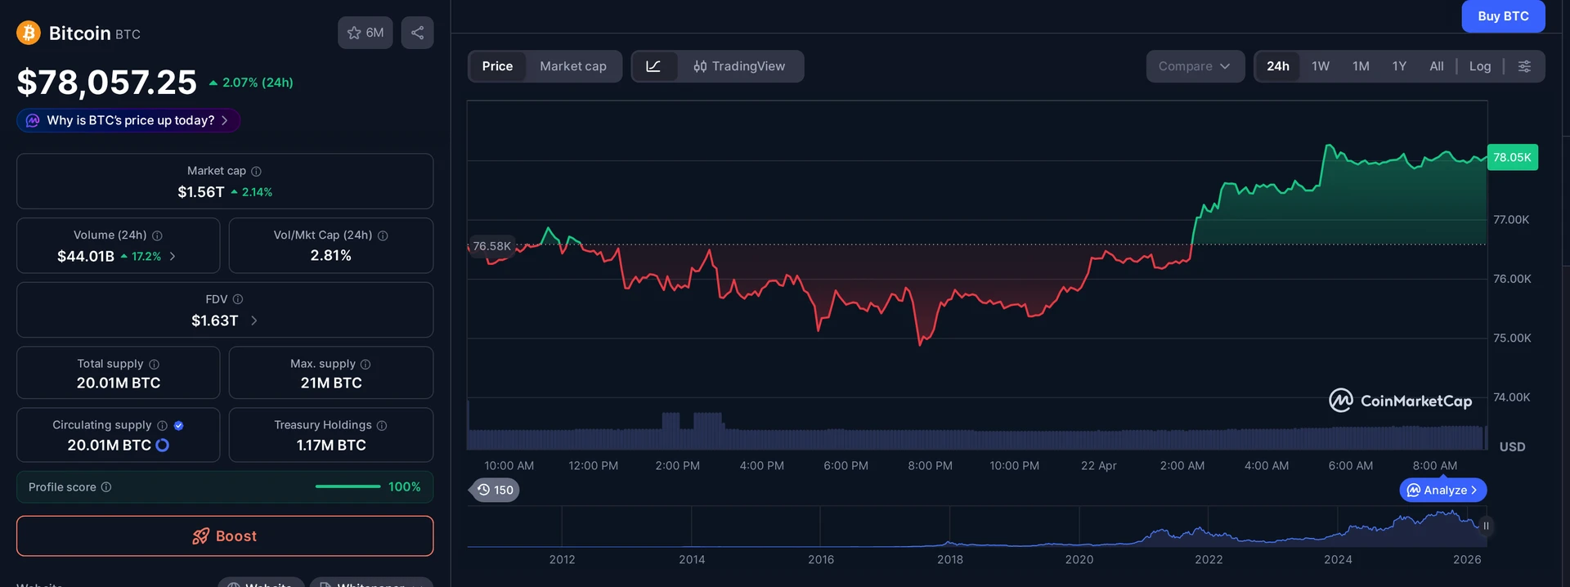This screenshot has height=587, width=1570.
Task: Click Circulating supply info icon
Action: pos(162,425)
